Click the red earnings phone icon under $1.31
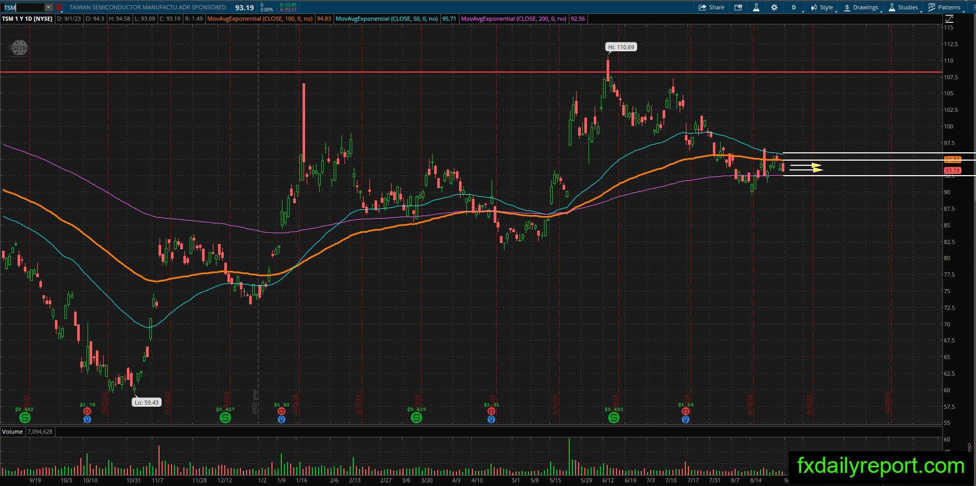The height and width of the screenshot is (486, 976). pos(491,411)
